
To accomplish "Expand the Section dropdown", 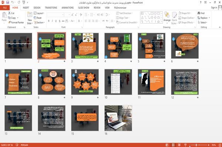I will point(39,22).
